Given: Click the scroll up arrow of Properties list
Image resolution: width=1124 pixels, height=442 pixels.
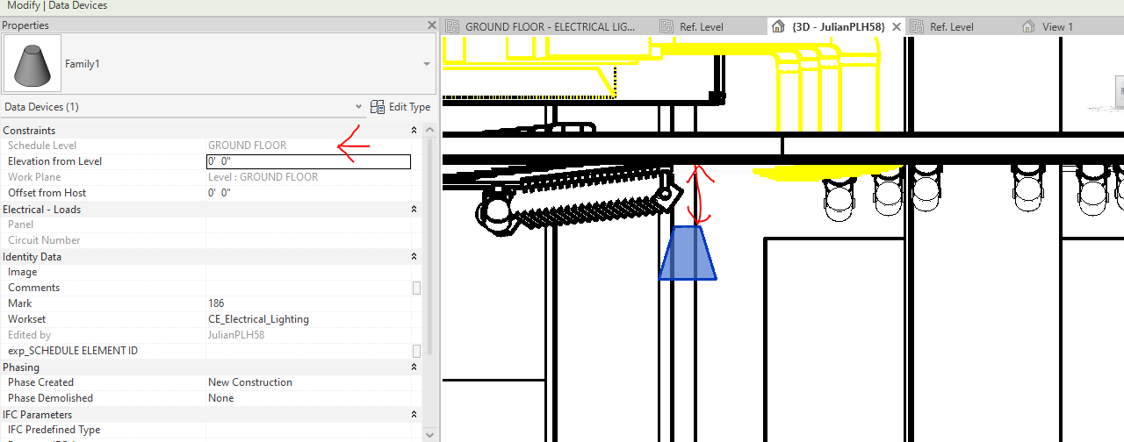Looking at the screenshot, I should [429, 130].
